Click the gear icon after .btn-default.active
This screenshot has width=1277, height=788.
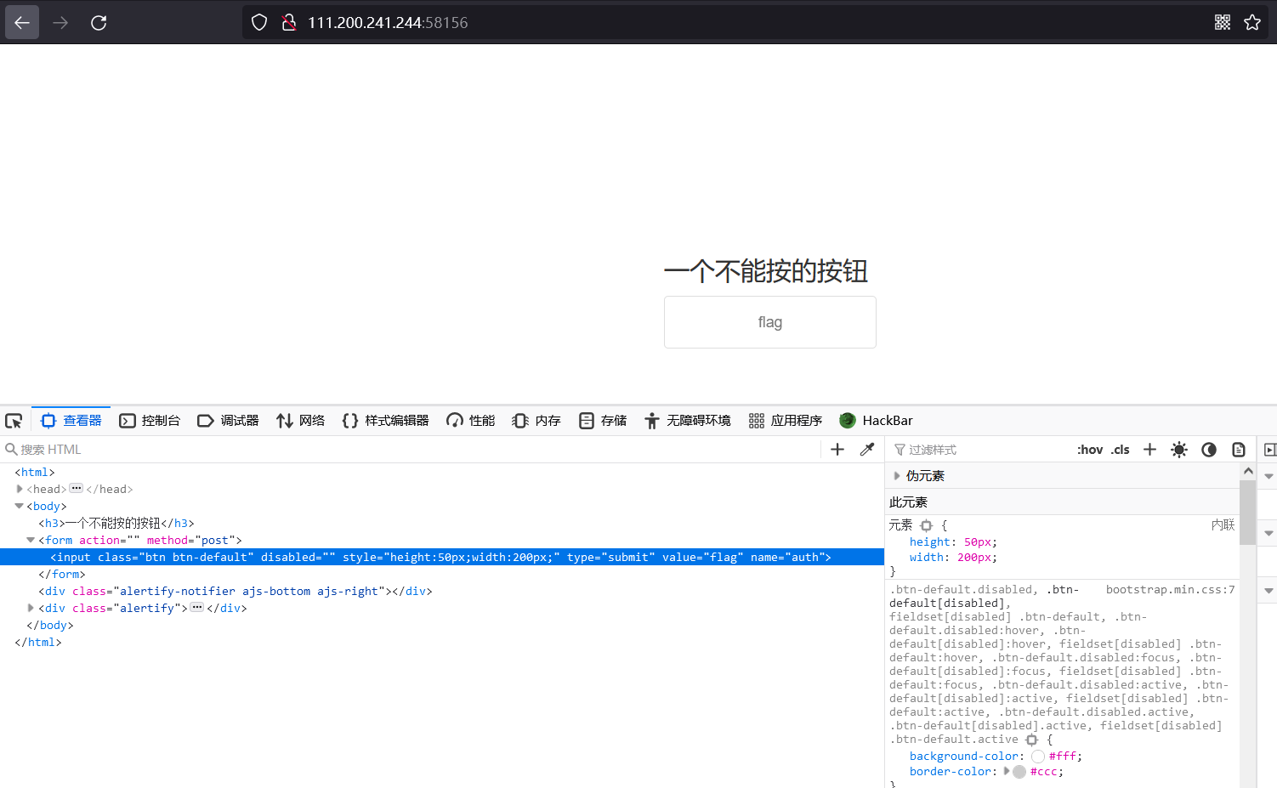[x=1032, y=740]
